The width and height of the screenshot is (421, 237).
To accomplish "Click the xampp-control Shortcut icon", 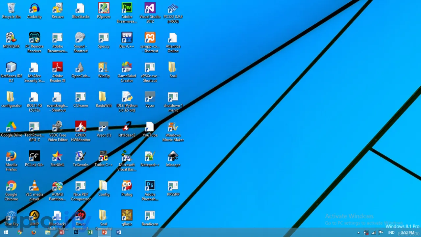I will pos(150,43).
